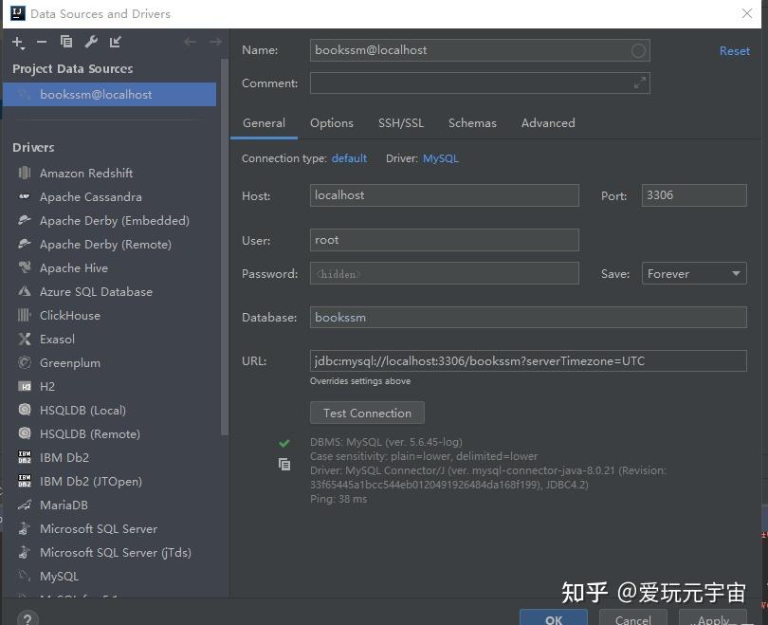Select the Amazon Redshift driver
This screenshot has width=768, height=625.
[85, 173]
